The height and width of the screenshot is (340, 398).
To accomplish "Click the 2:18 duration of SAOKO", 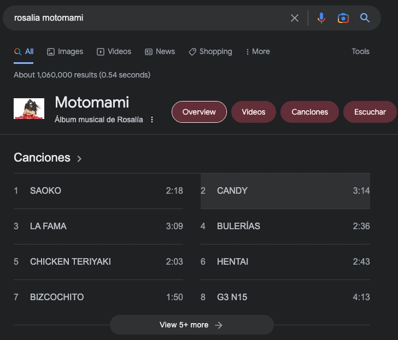I will [174, 191].
